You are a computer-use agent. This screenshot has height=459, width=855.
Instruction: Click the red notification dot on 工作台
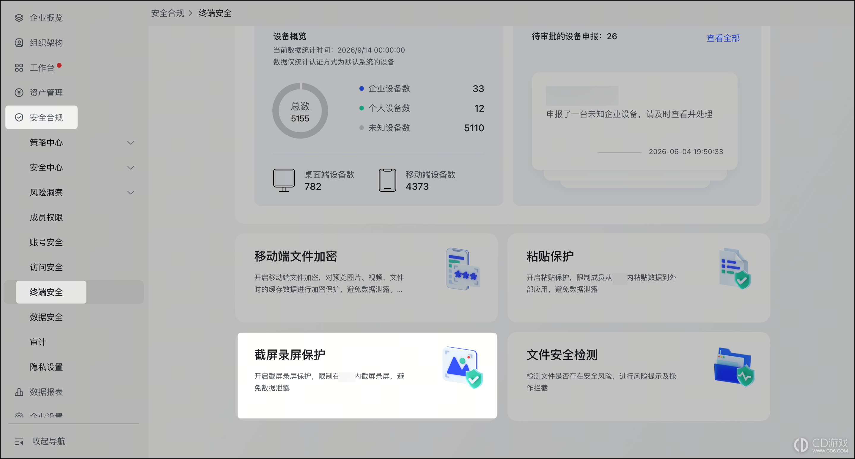point(59,65)
